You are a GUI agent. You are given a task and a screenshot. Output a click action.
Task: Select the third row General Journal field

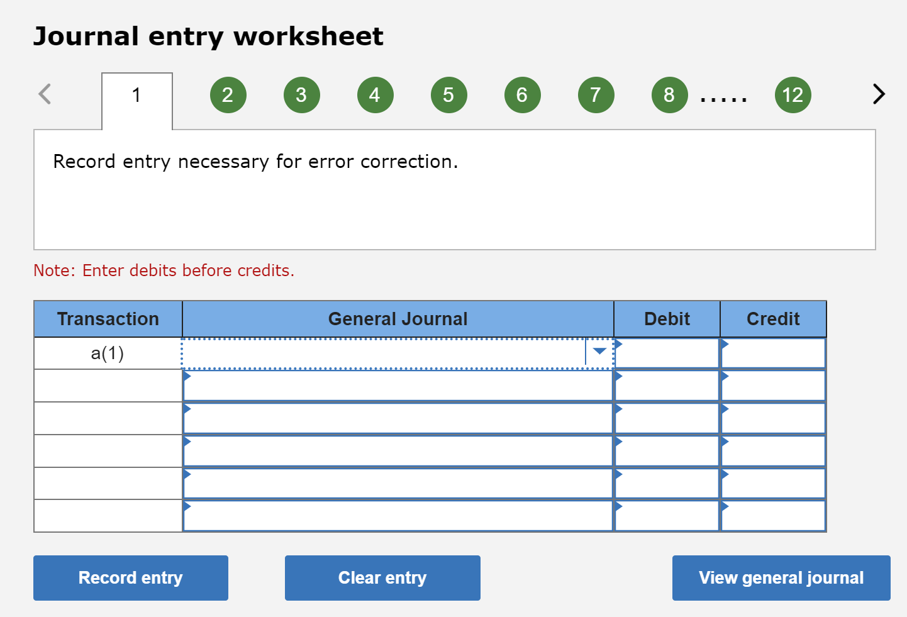click(398, 418)
